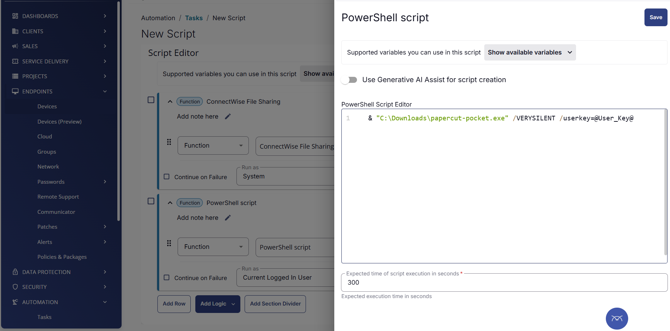The width and height of the screenshot is (670, 331).
Task: Edit note pencil for ConnectWise File Sharing
Action: tap(228, 116)
